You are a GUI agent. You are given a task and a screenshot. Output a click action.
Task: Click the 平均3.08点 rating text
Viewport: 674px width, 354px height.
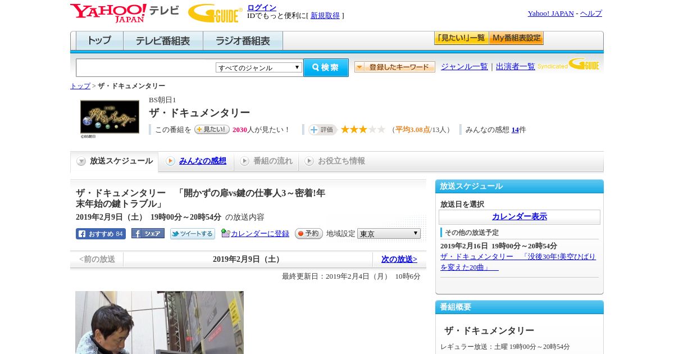[x=413, y=130]
